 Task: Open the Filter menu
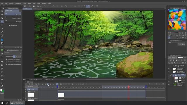coord(39,3)
